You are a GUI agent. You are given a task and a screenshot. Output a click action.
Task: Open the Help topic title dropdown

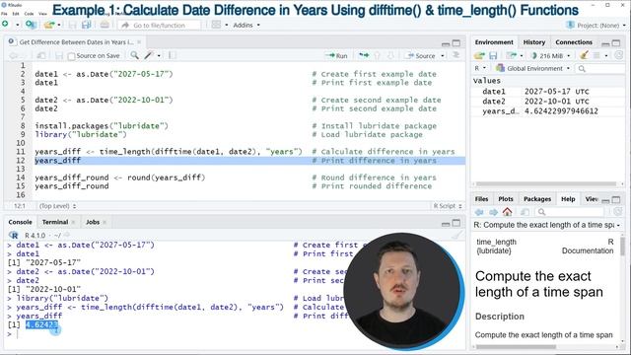tap(547, 225)
